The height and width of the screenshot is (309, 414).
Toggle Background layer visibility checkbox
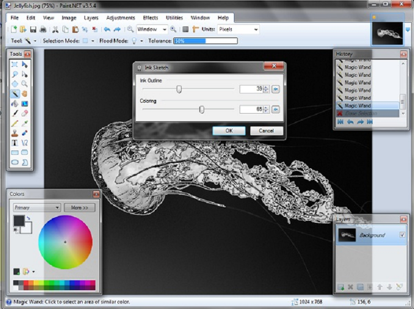pyautogui.click(x=401, y=235)
